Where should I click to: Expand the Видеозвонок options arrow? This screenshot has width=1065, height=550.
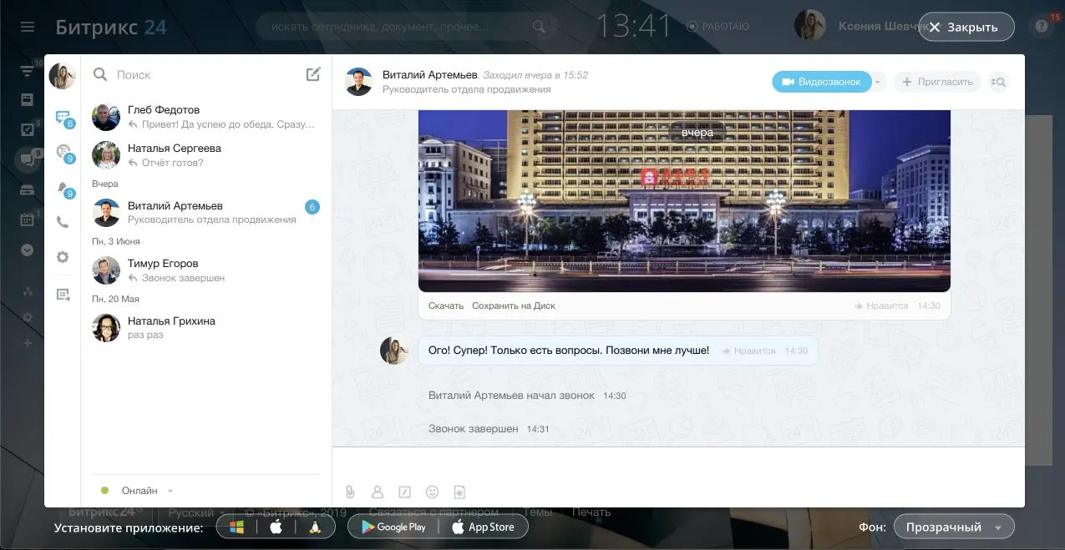(x=879, y=82)
